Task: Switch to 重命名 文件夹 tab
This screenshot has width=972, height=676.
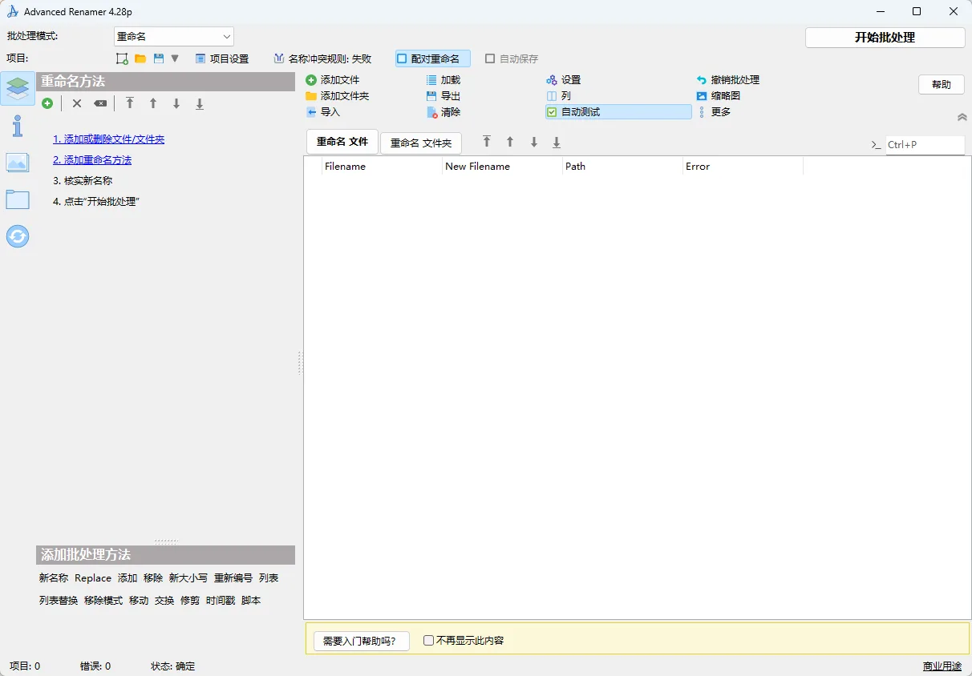Action: (x=421, y=143)
